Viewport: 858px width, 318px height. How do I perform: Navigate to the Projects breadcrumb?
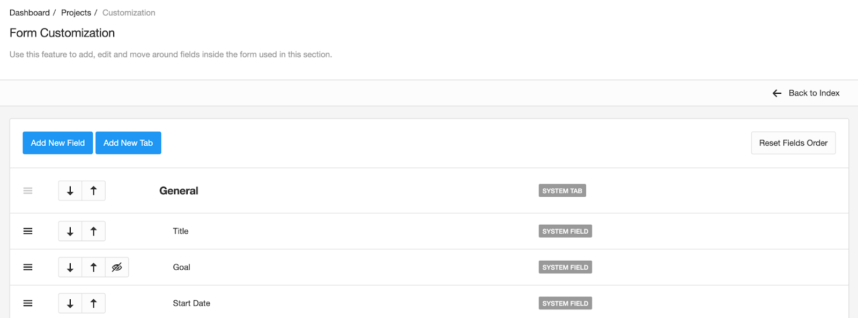coord(76,13)
